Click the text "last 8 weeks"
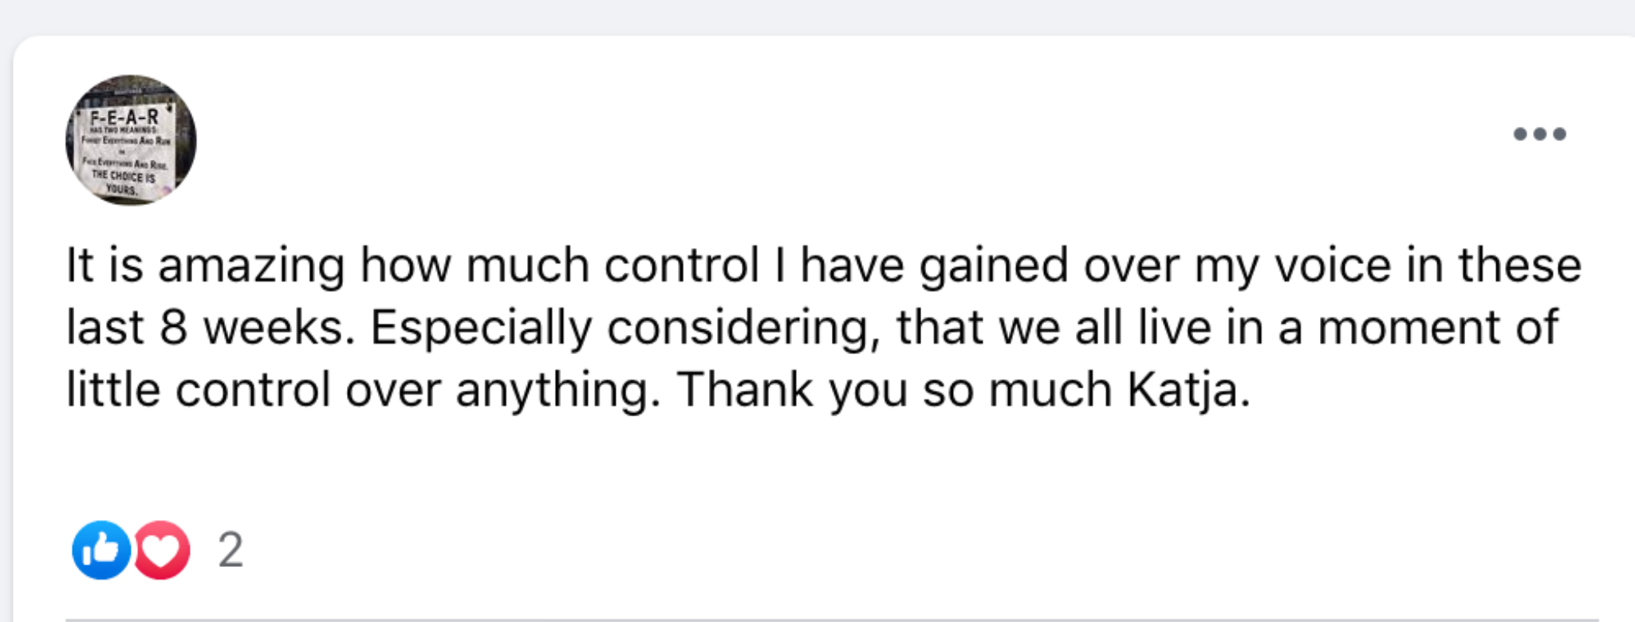The width and height of the screenshot is (1635, 622). (x=210, y=328)
